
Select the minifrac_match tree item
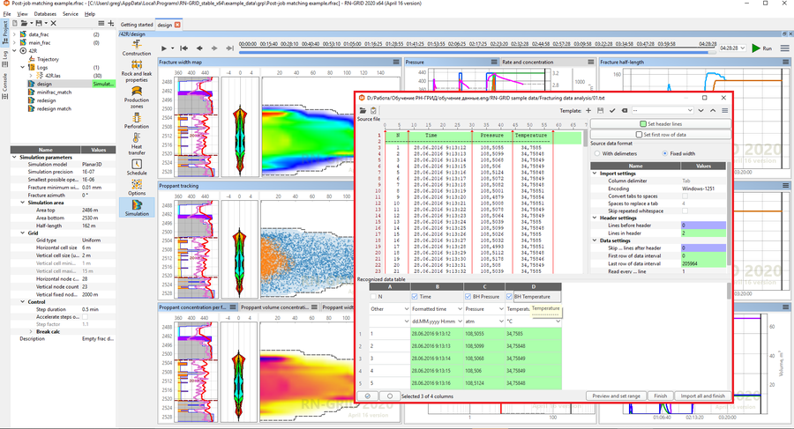click(x=55, y=92)
